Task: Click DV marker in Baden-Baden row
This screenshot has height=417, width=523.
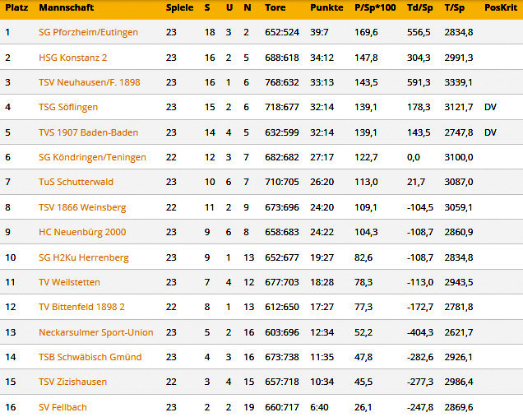Action: coord(490,132)
